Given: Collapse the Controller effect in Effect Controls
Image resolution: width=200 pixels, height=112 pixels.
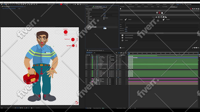Looking at the screenshot, I should [x=86, y=10].
